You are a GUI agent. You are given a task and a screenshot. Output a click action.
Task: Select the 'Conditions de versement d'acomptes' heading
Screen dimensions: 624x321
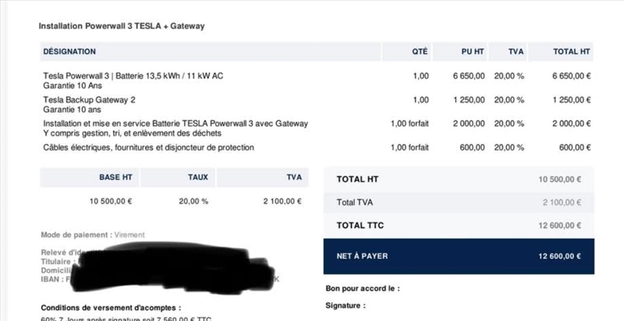(x=110, y=306)
